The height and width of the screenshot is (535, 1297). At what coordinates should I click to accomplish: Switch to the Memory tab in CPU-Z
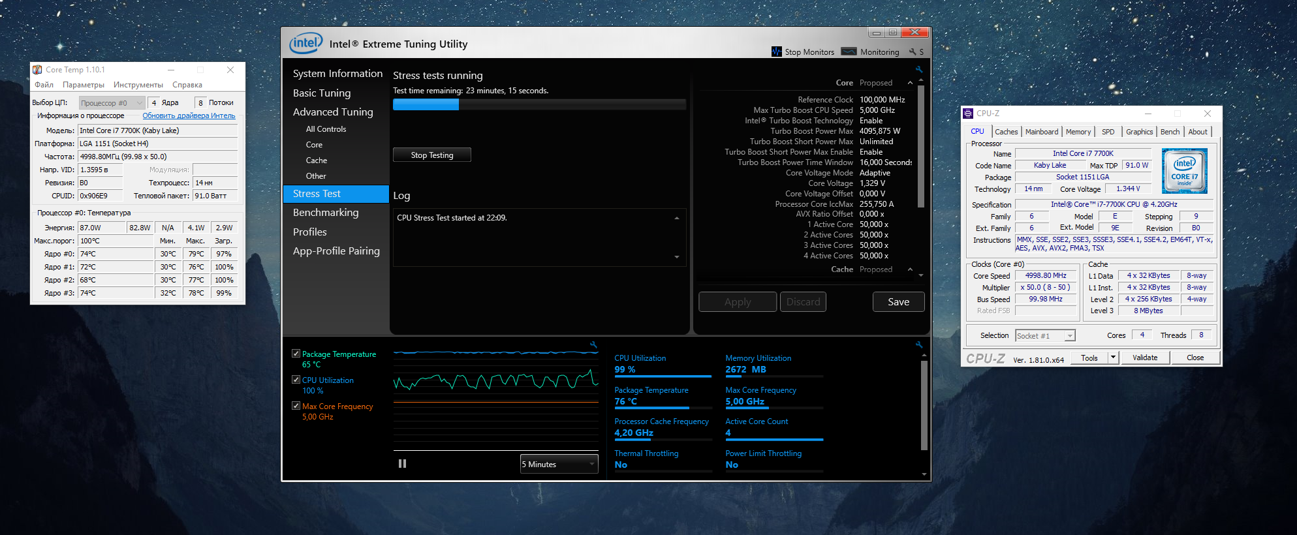click(1078, 132)
